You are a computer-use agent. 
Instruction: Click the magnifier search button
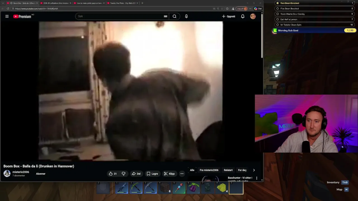(175, 16)
